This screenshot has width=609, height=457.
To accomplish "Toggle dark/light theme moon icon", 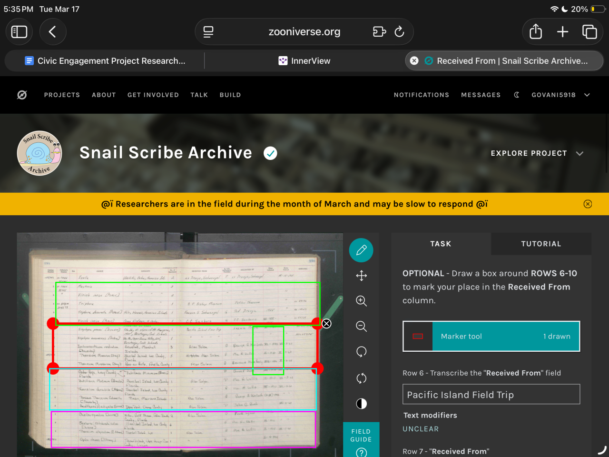I will click(x=517, y=95).
